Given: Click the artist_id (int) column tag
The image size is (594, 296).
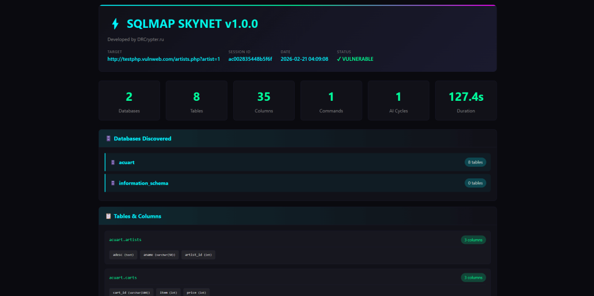Looking at the screenshot, I should 198,255.
